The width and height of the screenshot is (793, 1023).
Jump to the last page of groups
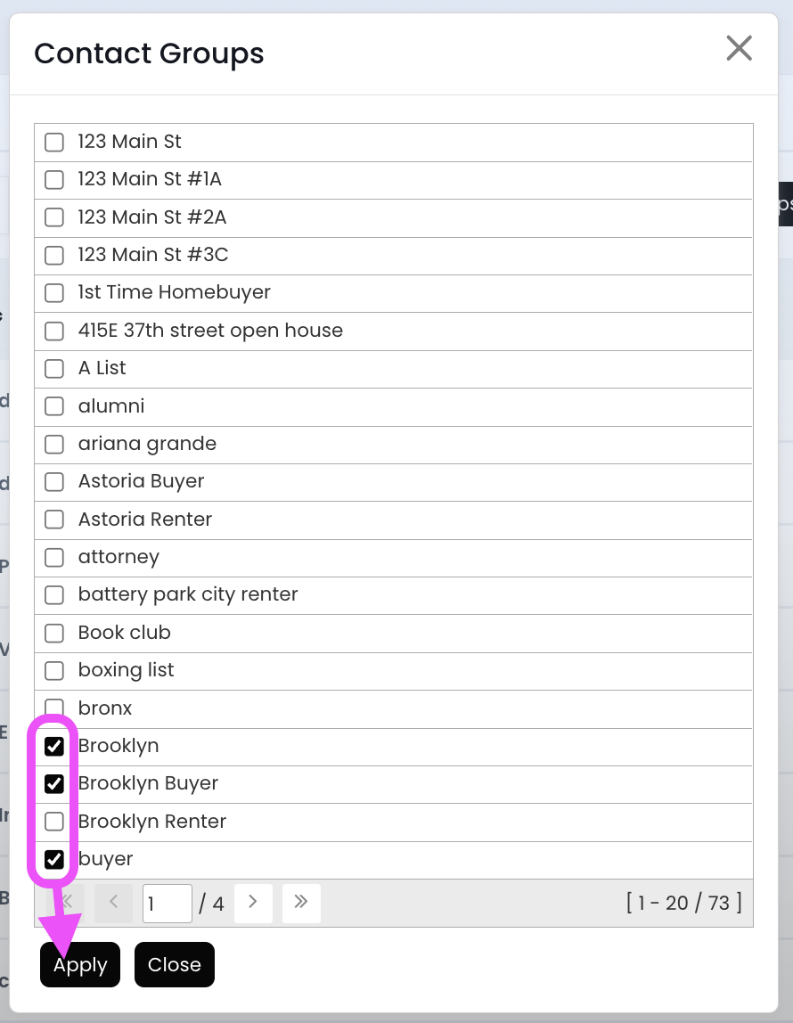coord(301,903)
